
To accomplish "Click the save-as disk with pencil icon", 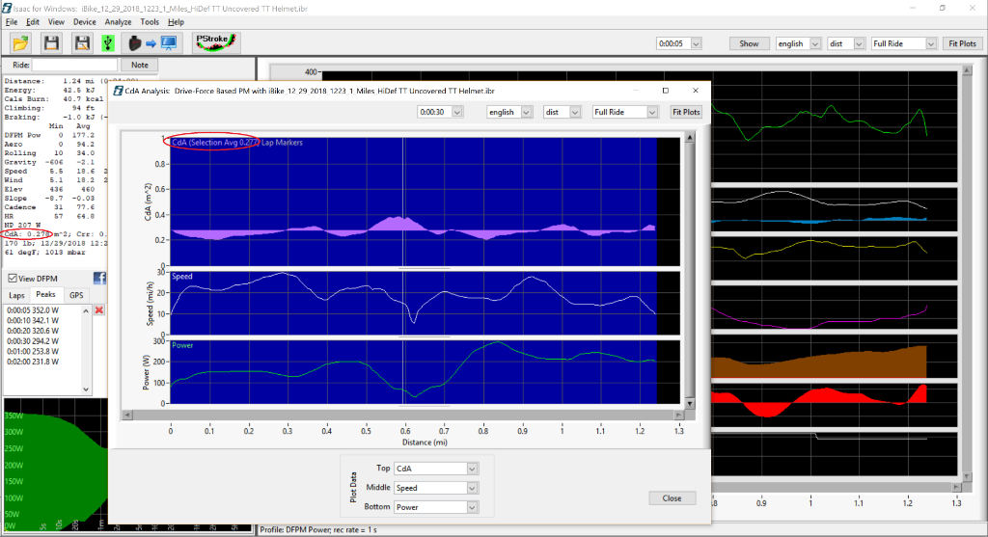I will (x=83, y=43).
